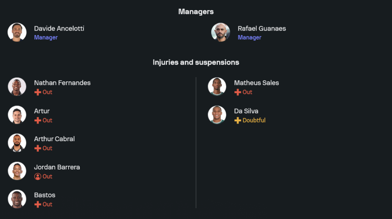Click the Injuries and suspensions heading

(x=196, y=62)
